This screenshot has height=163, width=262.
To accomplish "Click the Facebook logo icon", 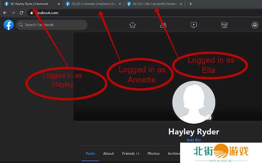I will (9, 25).
